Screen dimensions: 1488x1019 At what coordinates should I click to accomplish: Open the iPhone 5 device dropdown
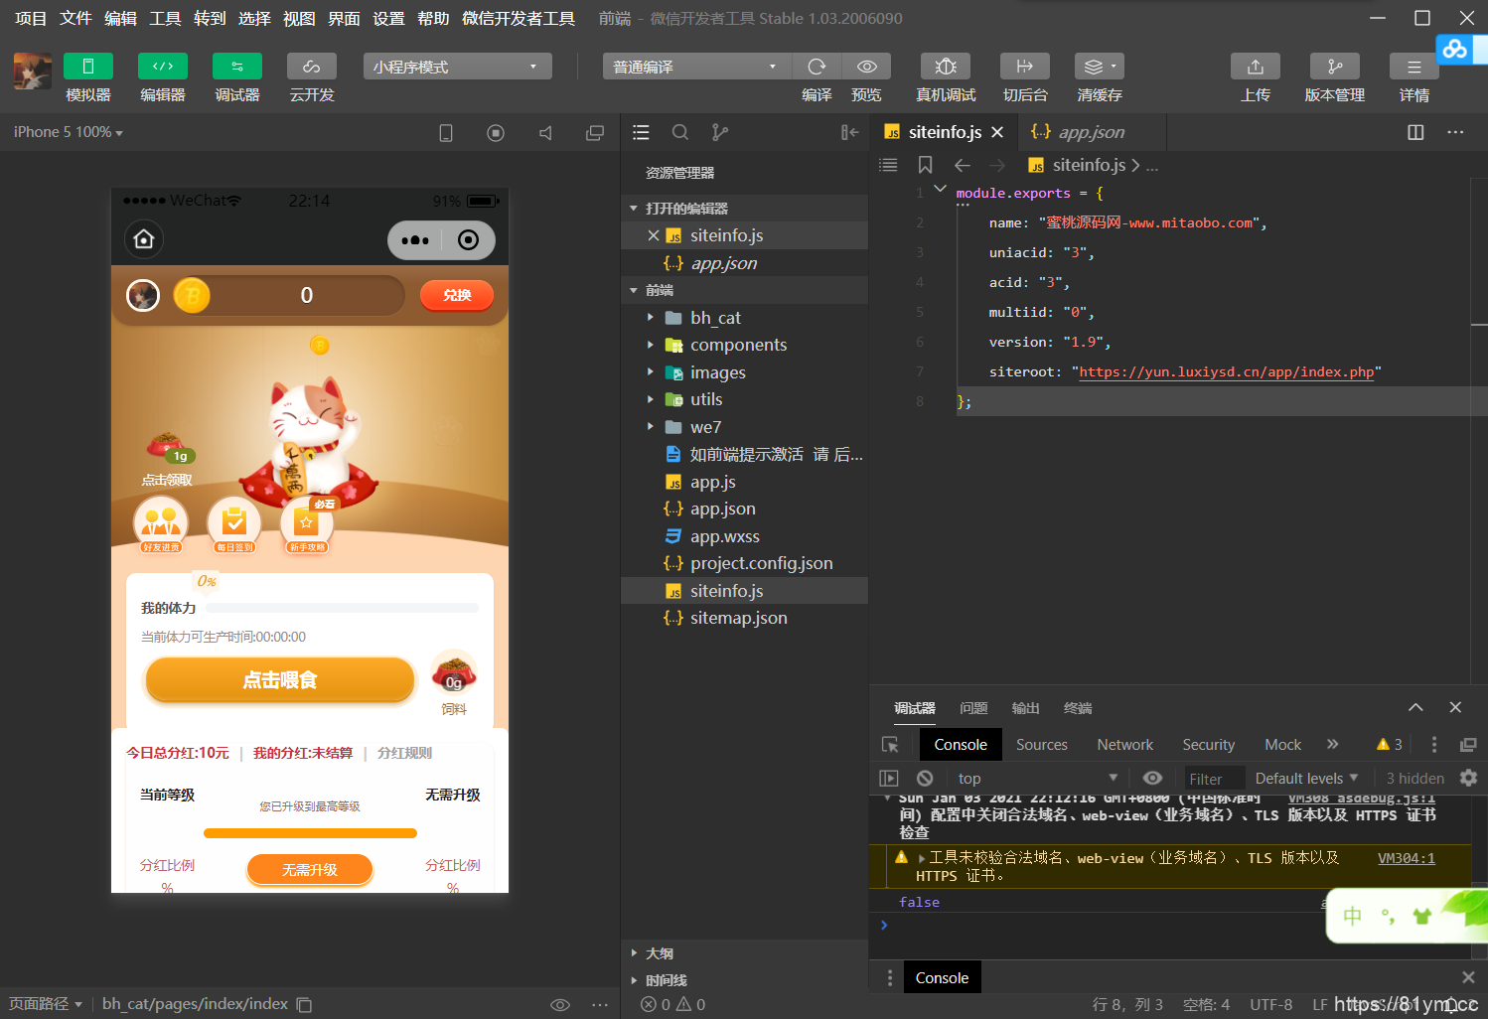click(66, 131)
